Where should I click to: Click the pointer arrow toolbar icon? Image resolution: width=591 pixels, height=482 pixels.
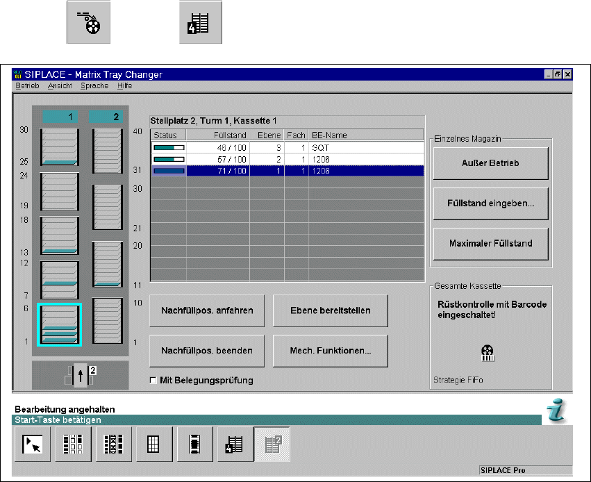[x=33, y=444]
